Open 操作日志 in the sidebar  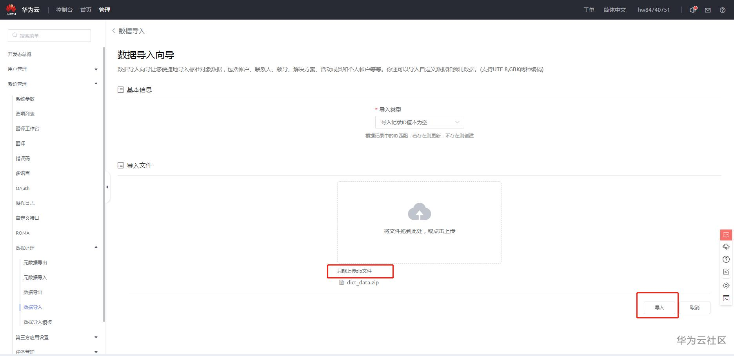point(25,203)
